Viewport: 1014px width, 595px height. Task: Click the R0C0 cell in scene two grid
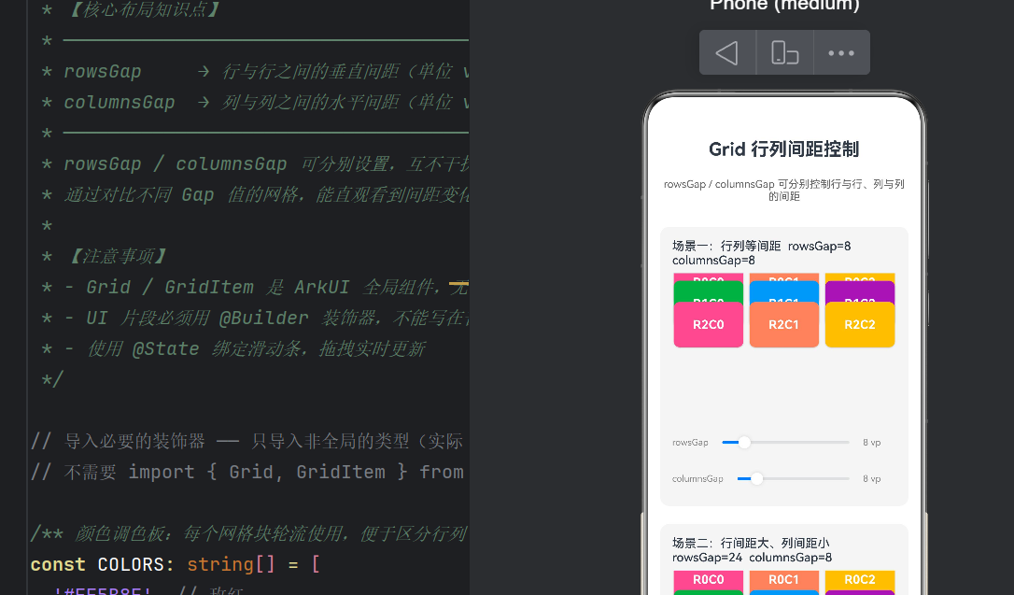[708, 580]
